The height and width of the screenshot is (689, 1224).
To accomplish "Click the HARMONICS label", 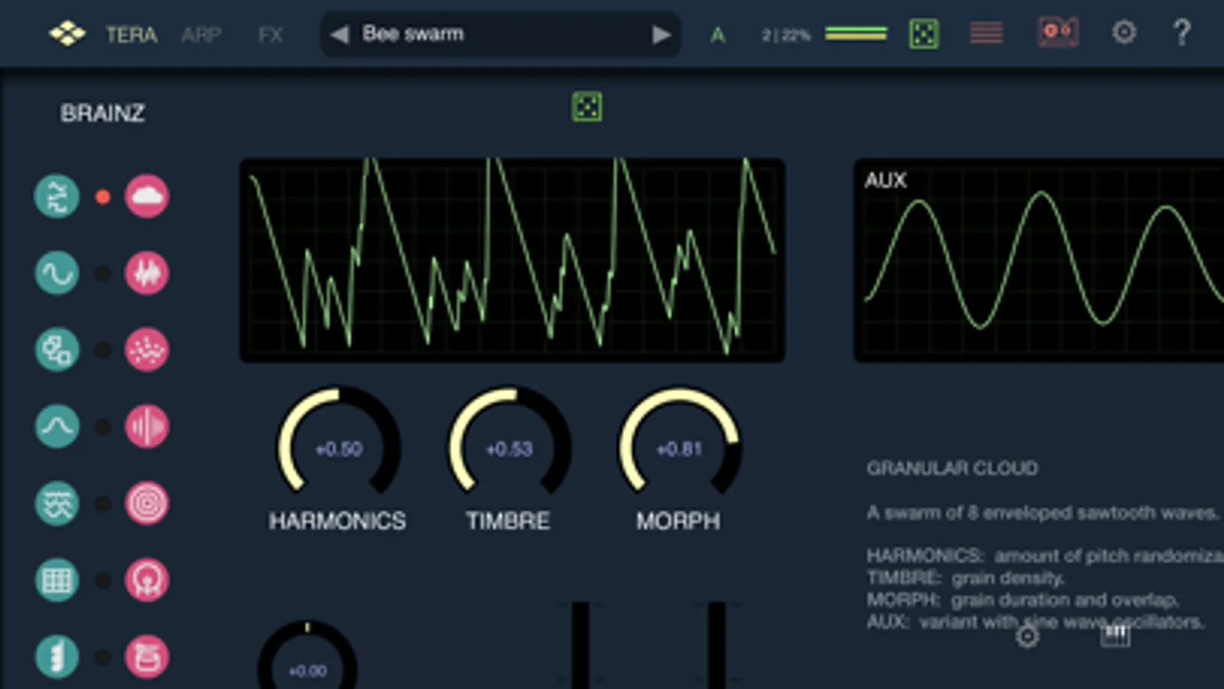I will [x=338, y=521].
